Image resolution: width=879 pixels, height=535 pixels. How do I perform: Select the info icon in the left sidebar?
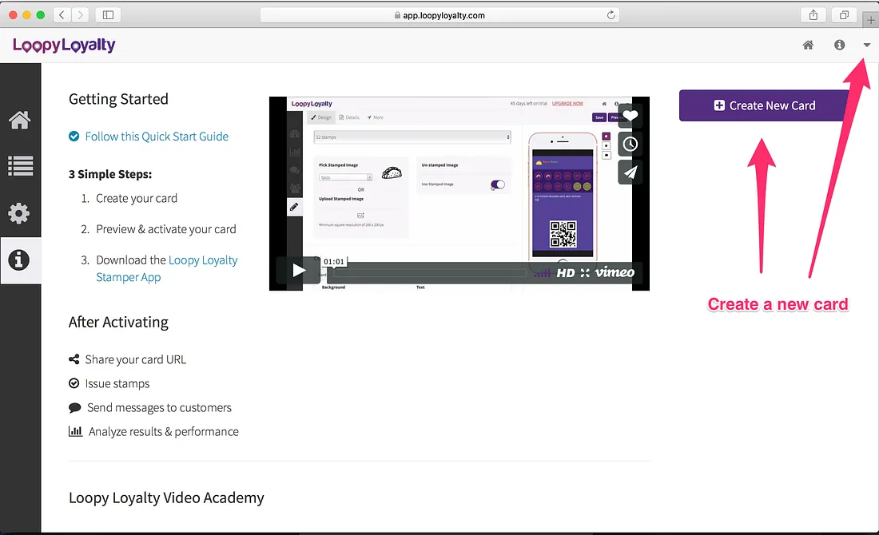pyautogui.click(x=19, y=260)
